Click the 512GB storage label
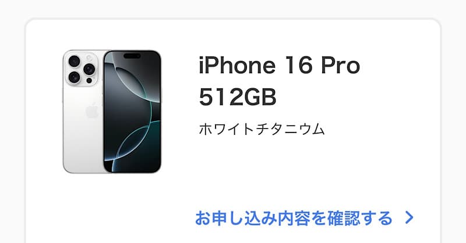 (x=238, y=97)
